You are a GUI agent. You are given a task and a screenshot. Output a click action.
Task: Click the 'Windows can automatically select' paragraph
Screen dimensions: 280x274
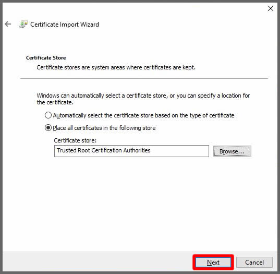click(143, 99)
